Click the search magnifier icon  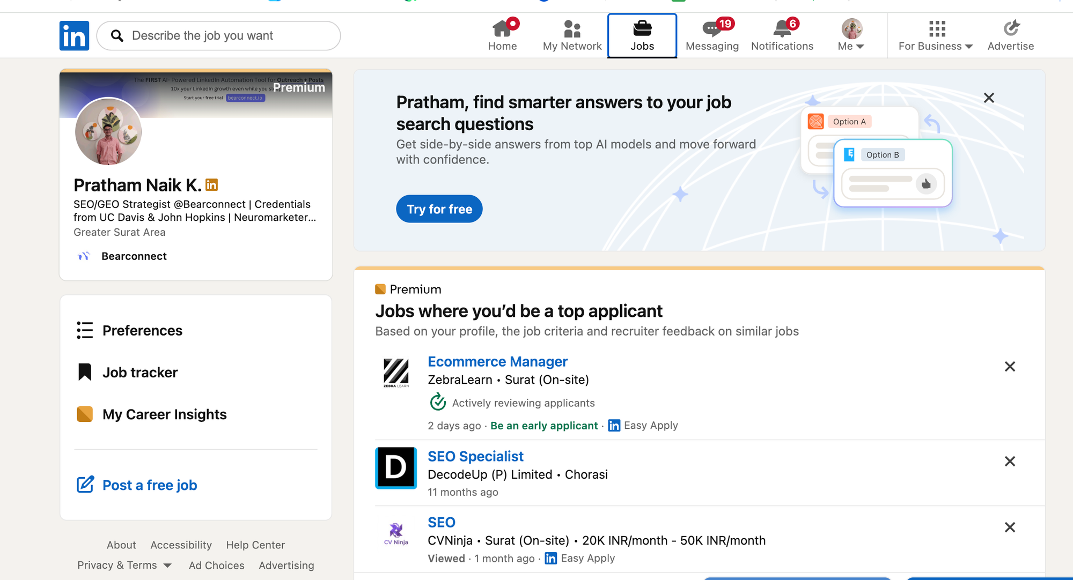[x=117, y=36]
